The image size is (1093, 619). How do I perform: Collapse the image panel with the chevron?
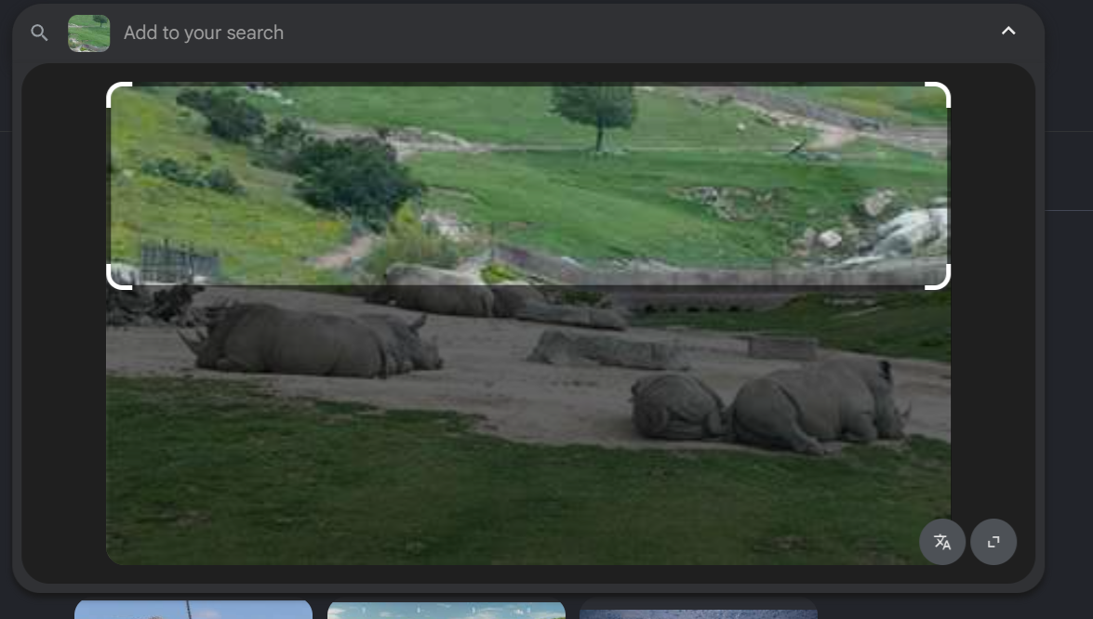1008,32
